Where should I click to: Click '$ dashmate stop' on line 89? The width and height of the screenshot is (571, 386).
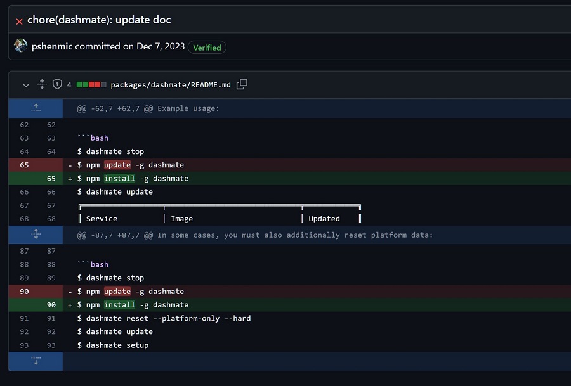(x=110, y=278)
